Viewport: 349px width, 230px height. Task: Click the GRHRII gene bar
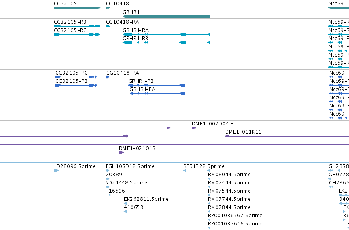point(166,16)
